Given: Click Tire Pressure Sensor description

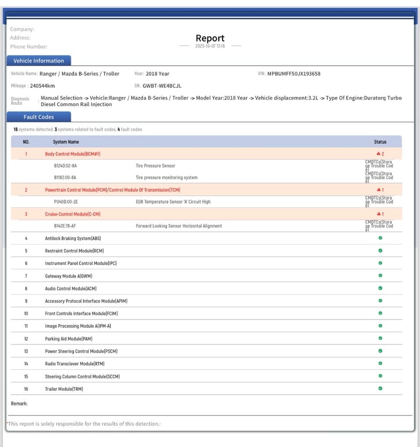Looking at the screenshot, I should [x=155, y=166].
